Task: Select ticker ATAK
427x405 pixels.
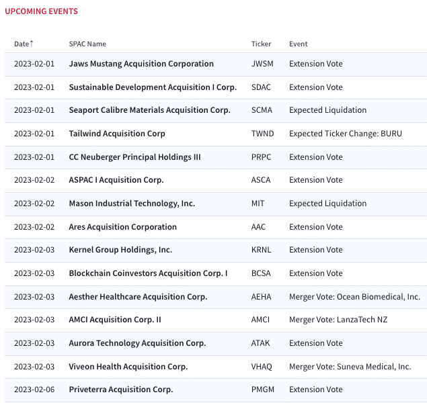Action: click(x=260, y=343)
